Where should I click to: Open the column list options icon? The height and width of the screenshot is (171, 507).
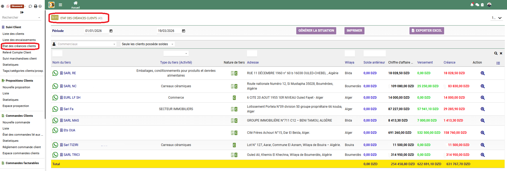(x=498, y=63)
